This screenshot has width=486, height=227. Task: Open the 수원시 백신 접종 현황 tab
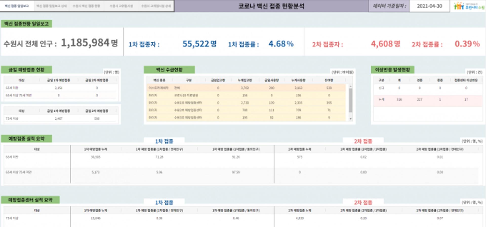(x=86, y=6)
